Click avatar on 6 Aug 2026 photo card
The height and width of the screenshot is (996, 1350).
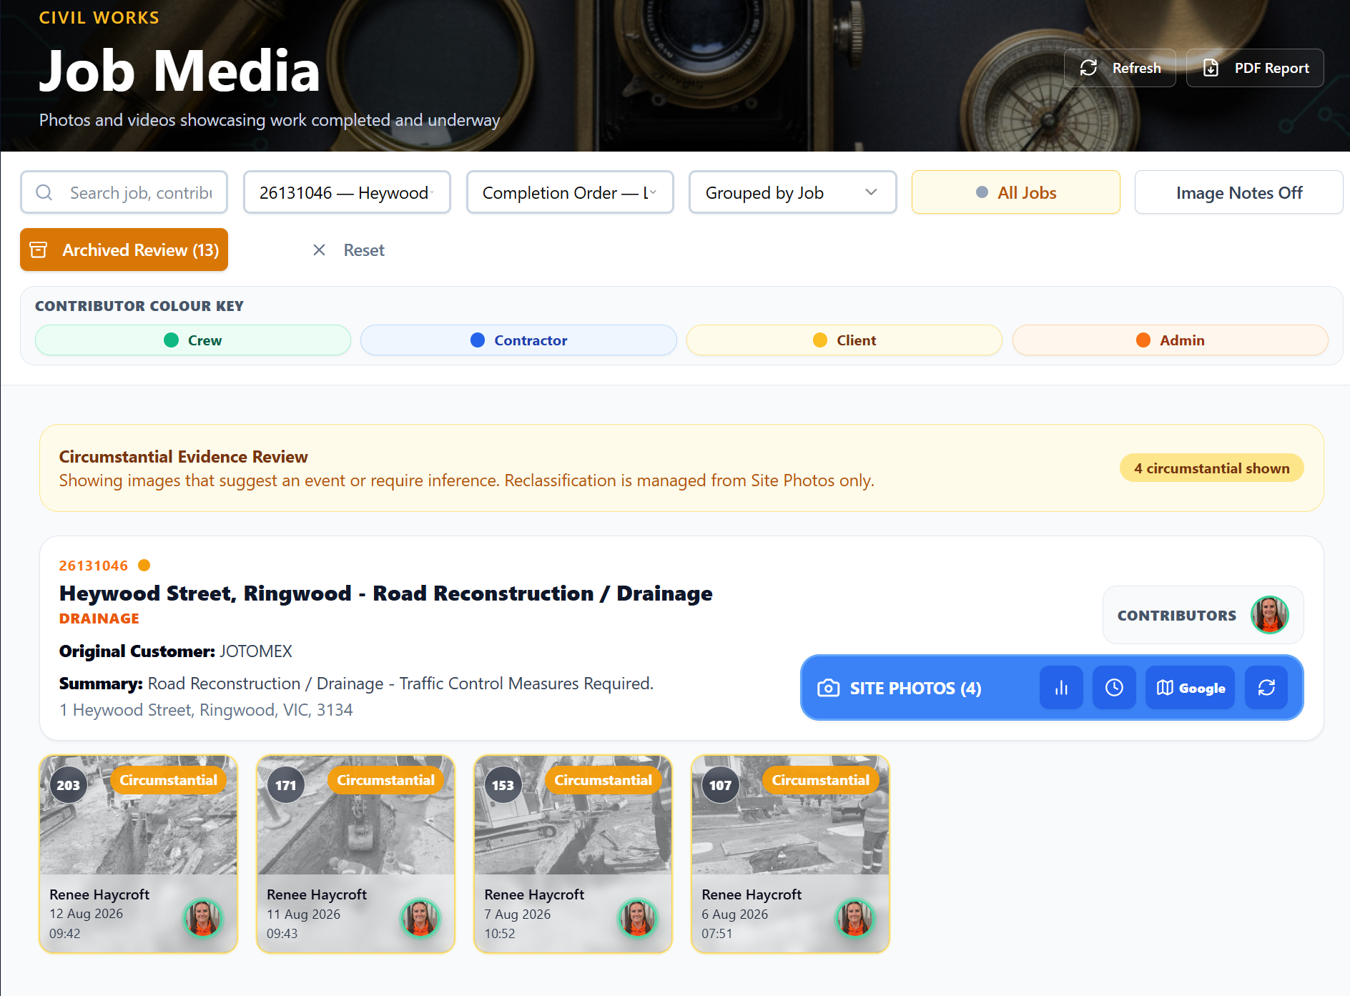855,917
